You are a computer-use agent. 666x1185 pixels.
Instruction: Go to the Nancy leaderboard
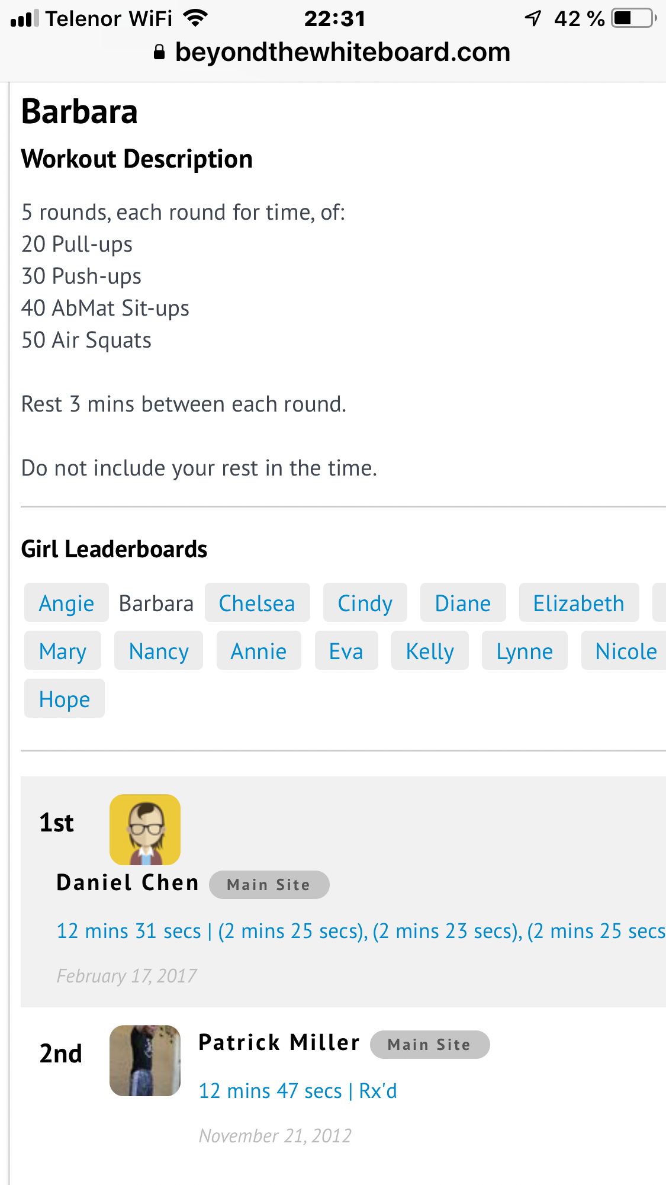click(x=159, y=651)
